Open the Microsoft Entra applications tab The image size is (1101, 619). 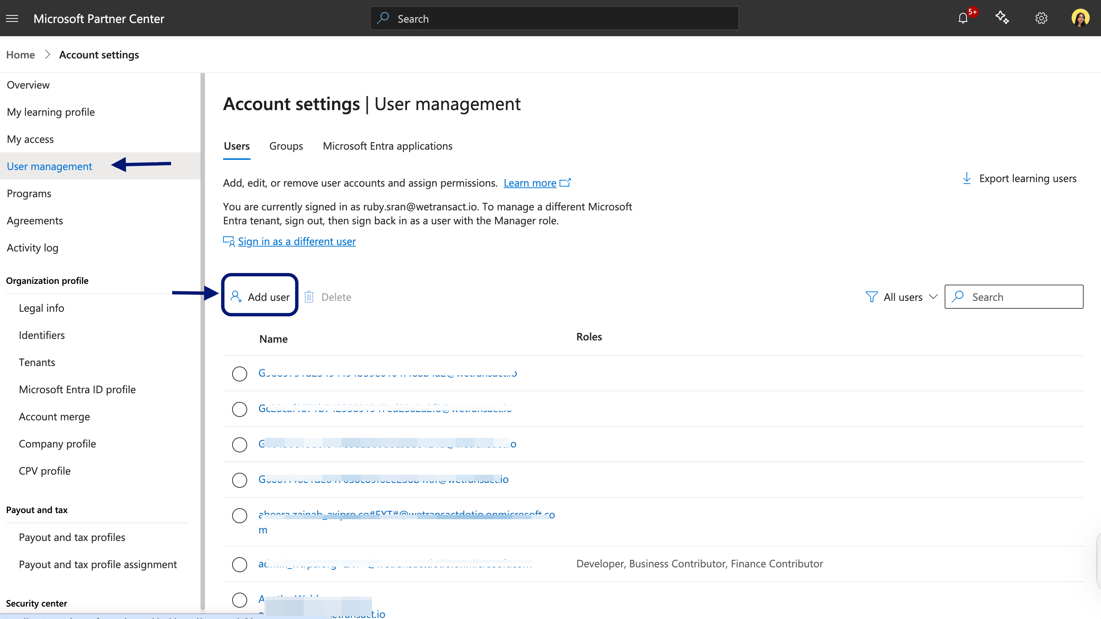[x=387, y=146]
